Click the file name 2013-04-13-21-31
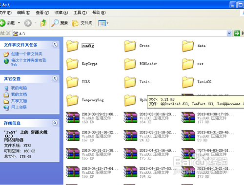This screenshot has width=244, height=185. click(x=215, y=168)
